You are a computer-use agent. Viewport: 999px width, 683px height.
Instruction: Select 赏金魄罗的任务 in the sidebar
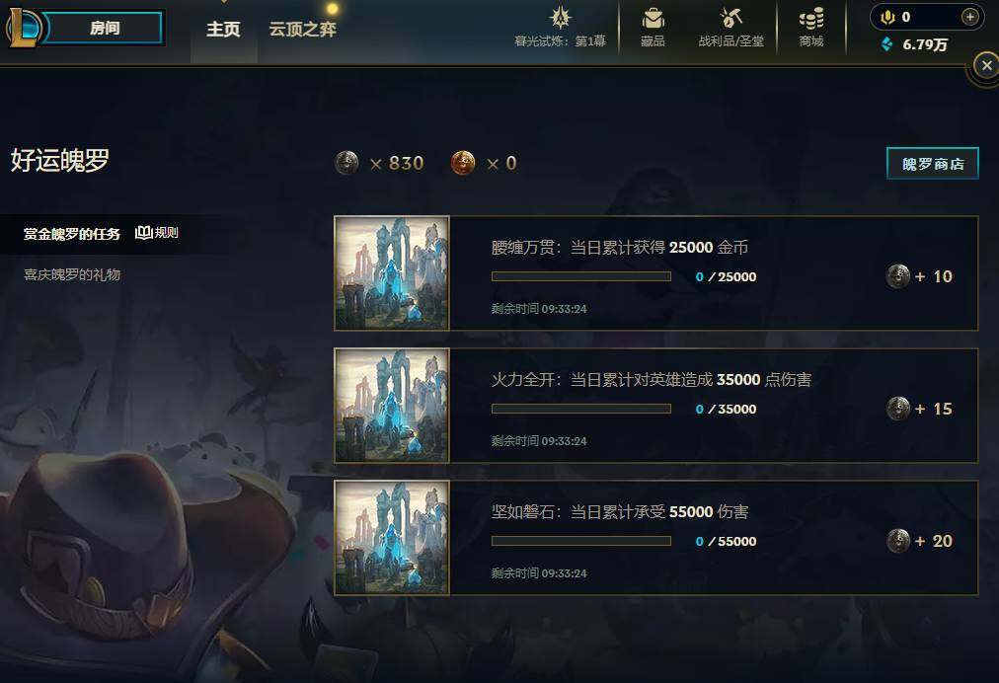tap(72, 234)
